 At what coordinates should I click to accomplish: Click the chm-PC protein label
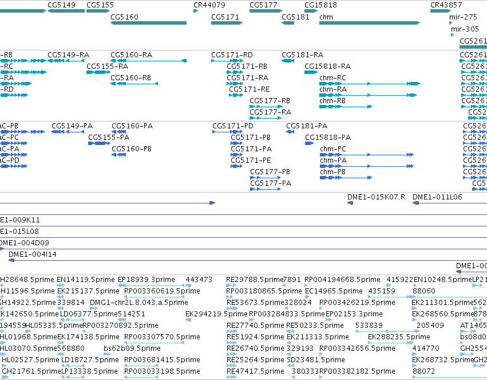[333, 149]
